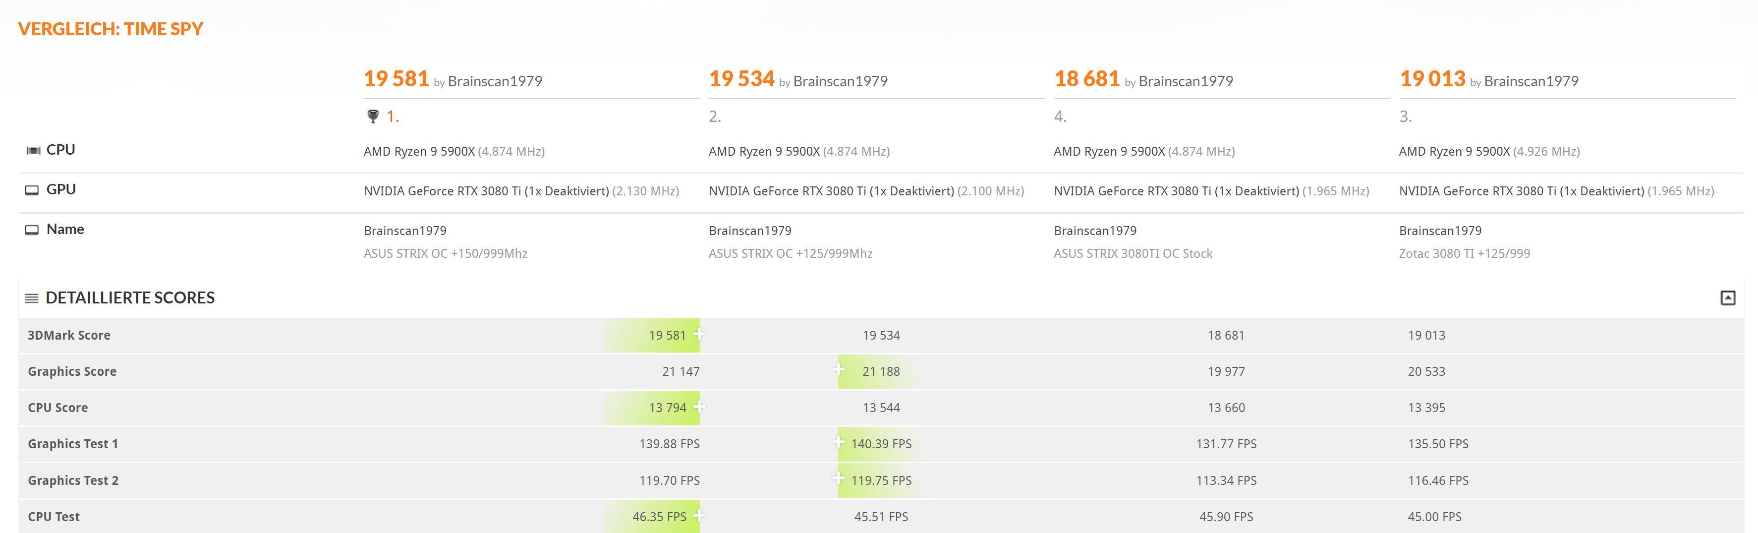1758x533 pixels.
Task: Click the plus marker beside 119.75 FPS
Action: click(x=838, y=478)
